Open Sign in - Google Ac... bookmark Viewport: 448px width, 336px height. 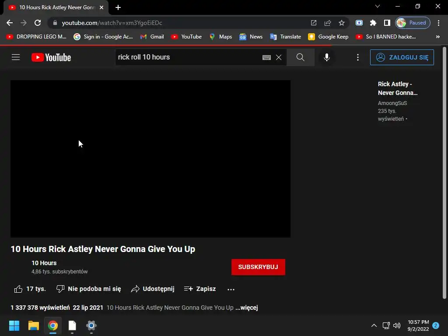(103, 37)
